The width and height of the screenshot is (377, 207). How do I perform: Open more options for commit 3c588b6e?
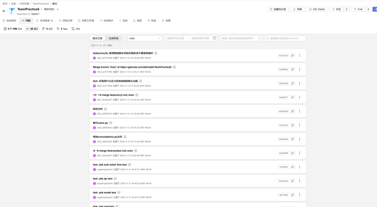click(x=300, y=69)
